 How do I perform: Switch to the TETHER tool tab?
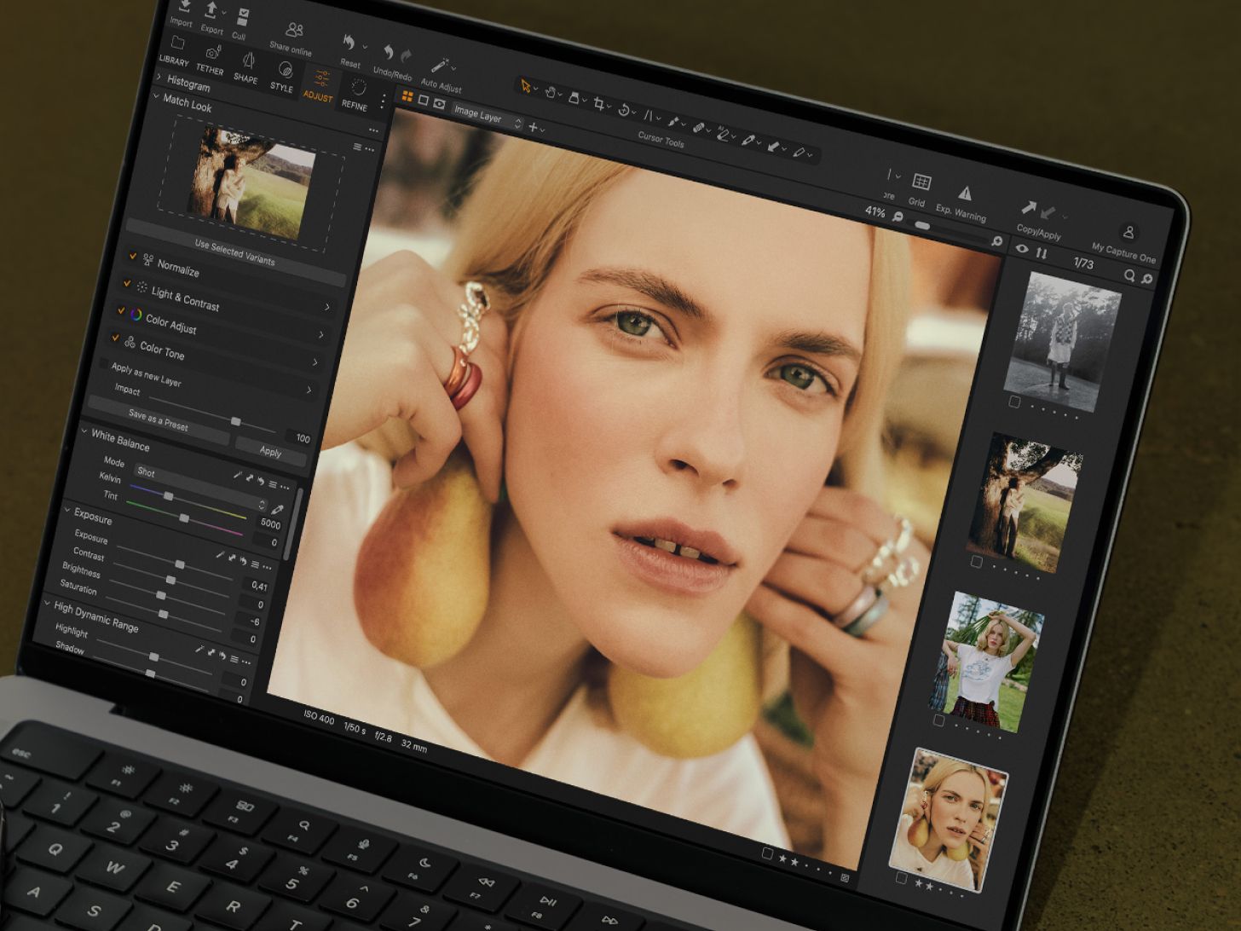(x=211, y=61)
